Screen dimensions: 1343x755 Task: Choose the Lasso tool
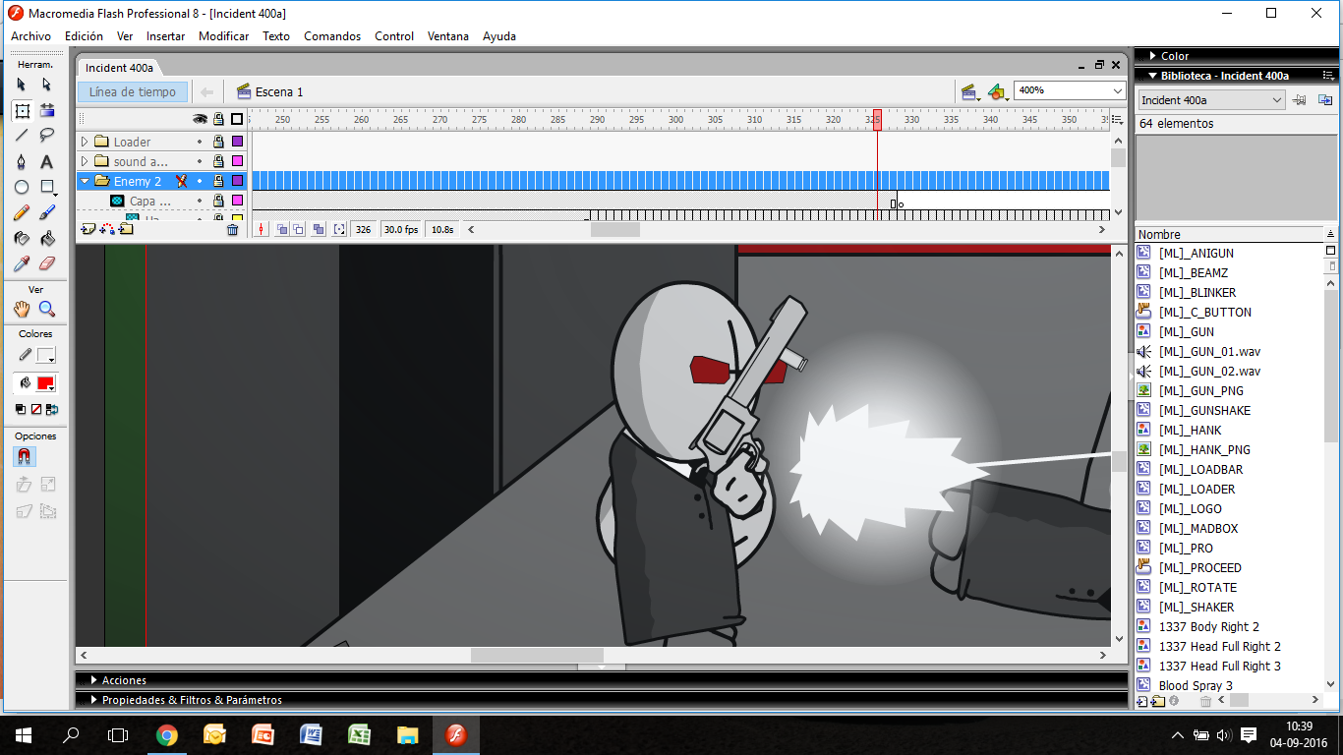pyautogui.click(x=46, y=137)
